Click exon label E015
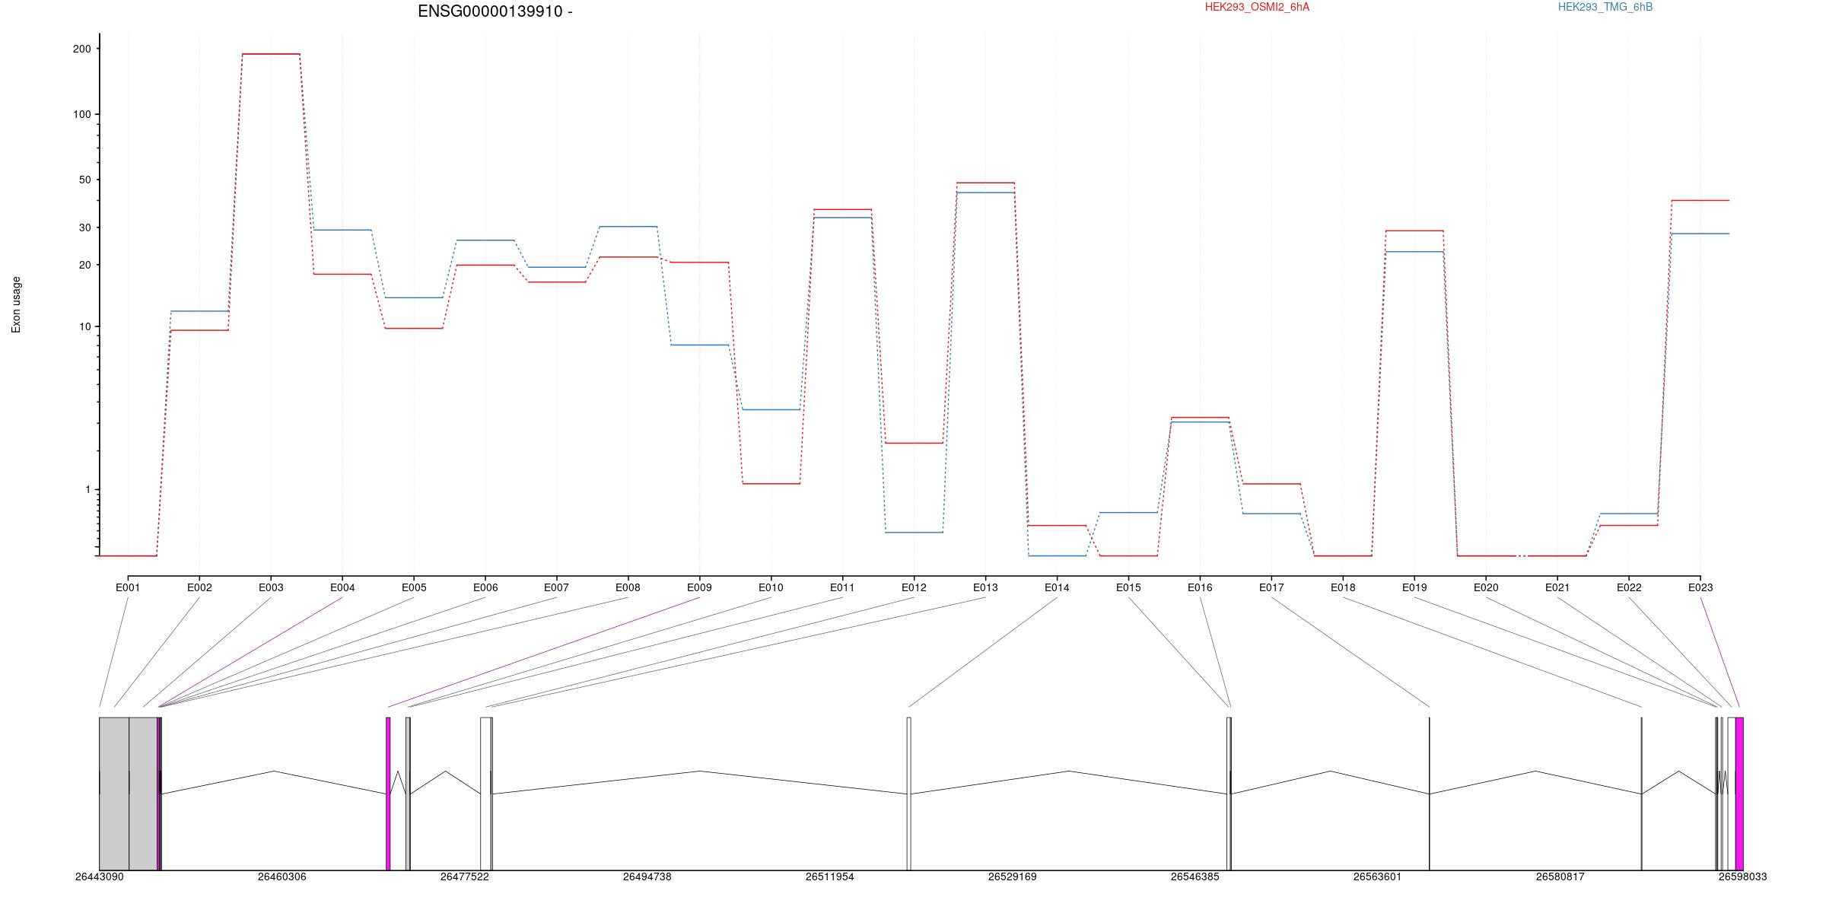1826x913 pixels. tap(1128, 587)
